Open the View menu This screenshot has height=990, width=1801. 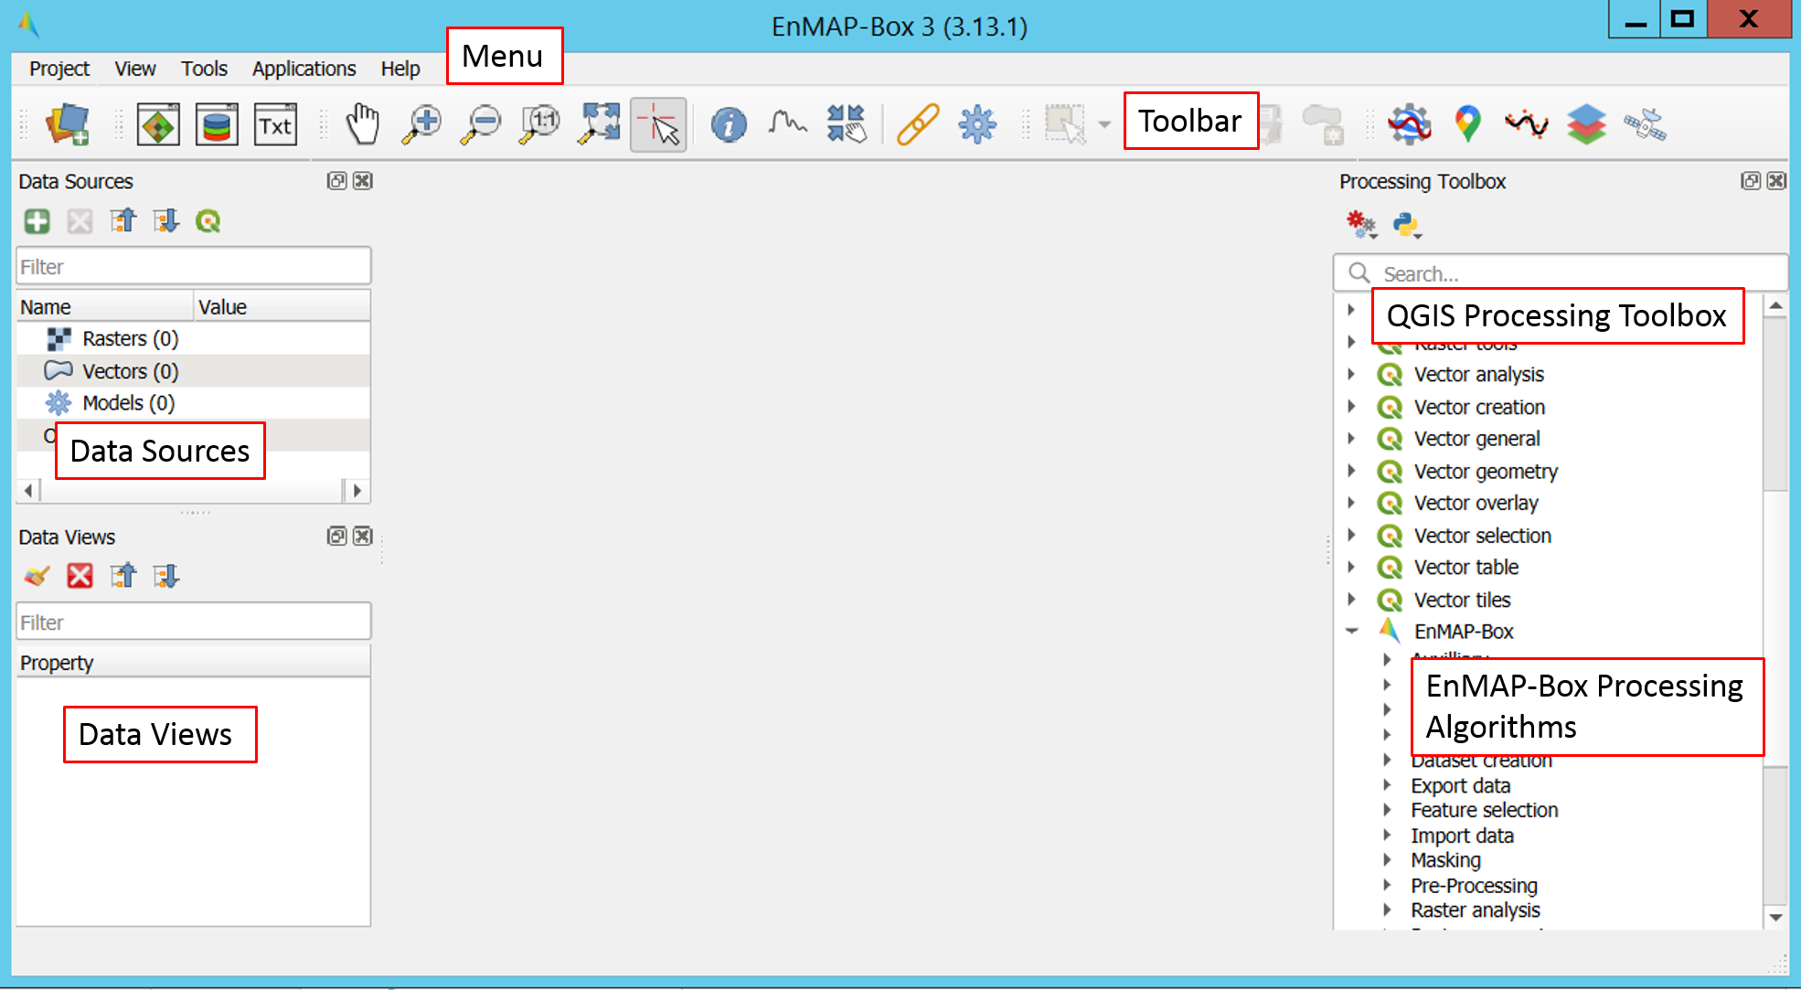pos(135,69)
